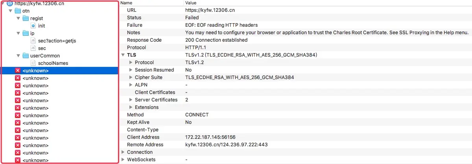Expand the Connection section
The height and width of the screenshot is (164, 472).
point(123,152)
